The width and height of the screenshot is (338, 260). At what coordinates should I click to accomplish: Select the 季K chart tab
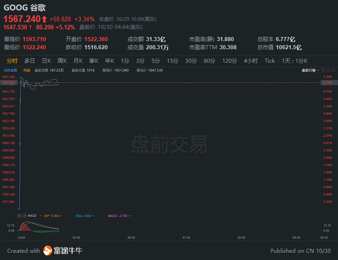pos(94,61)
